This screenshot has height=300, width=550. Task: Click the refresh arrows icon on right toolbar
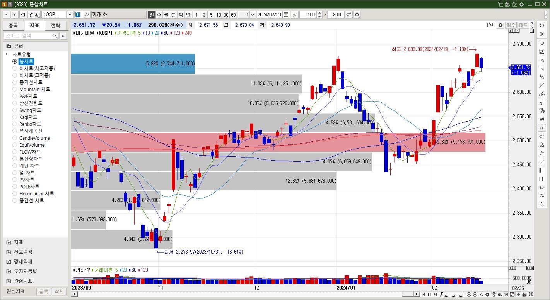[x=542, y=25]
